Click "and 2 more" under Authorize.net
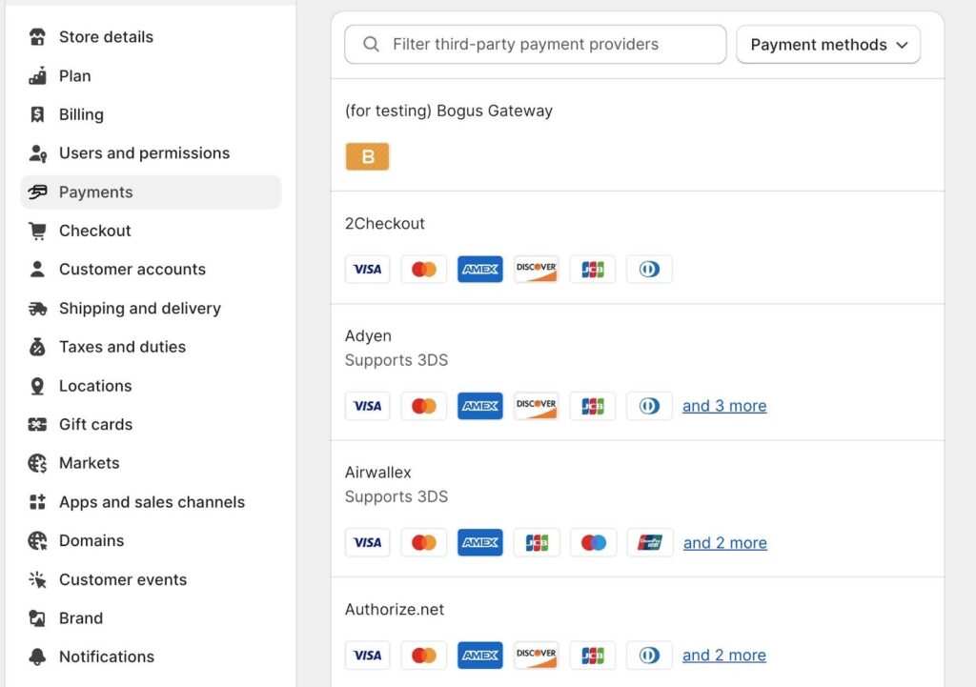This screenshot has height=687, width=976. [x=724, y=656]
